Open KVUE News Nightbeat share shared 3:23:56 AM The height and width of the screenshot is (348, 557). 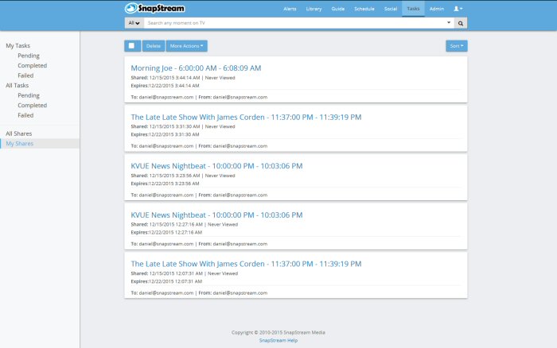(x=216, y=166)
